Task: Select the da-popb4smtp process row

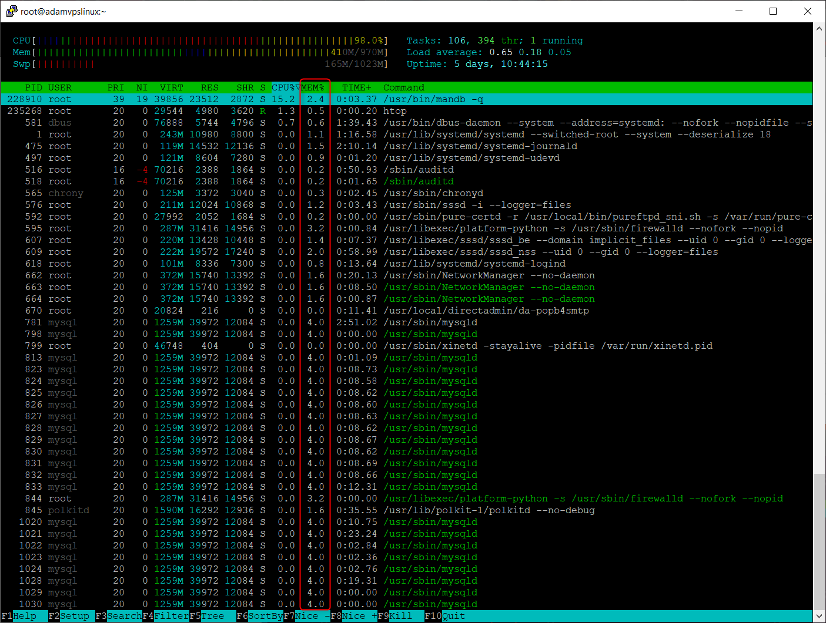Action: (x=407, y=311)
